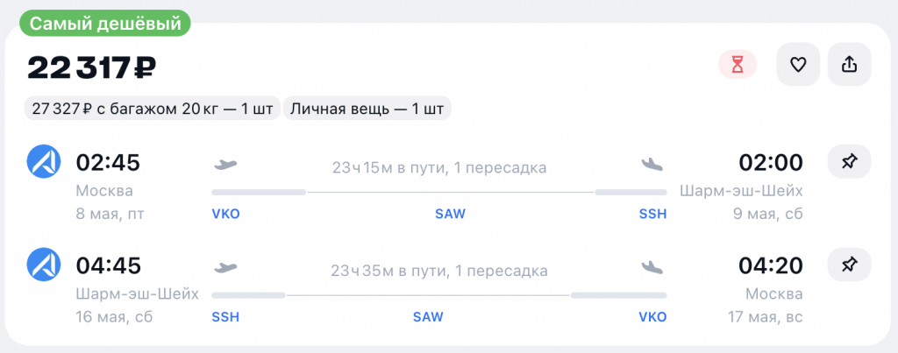Click airline logo on outbound flight
898x353 pixels.
(x=43, y=162)
